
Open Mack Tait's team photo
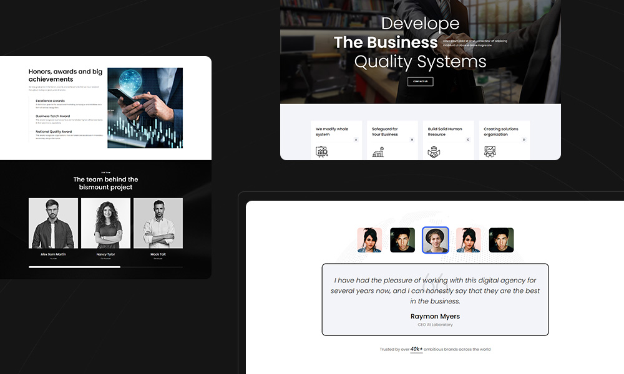click(158, 223)
